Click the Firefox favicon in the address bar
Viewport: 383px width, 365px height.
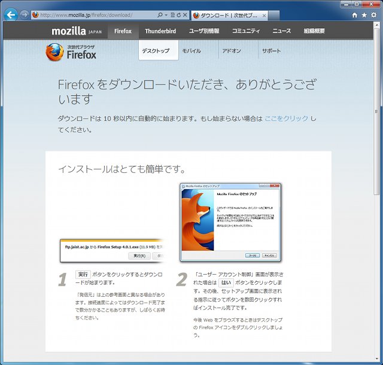coord(35,14)
